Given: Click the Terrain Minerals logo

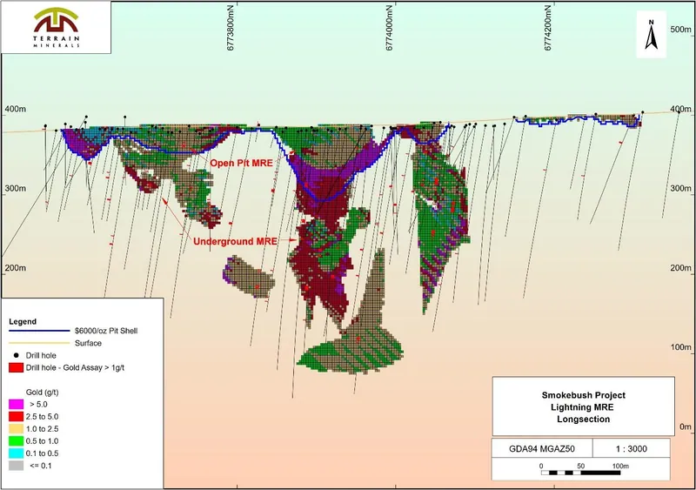Looking at the screenshot, I should point(57,28).
